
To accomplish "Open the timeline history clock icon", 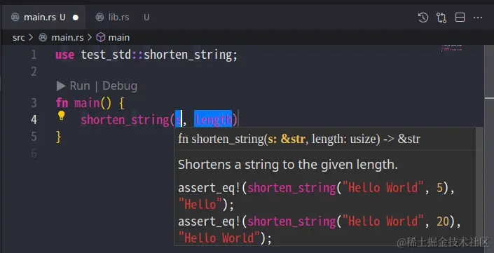I will pos(423,18).
